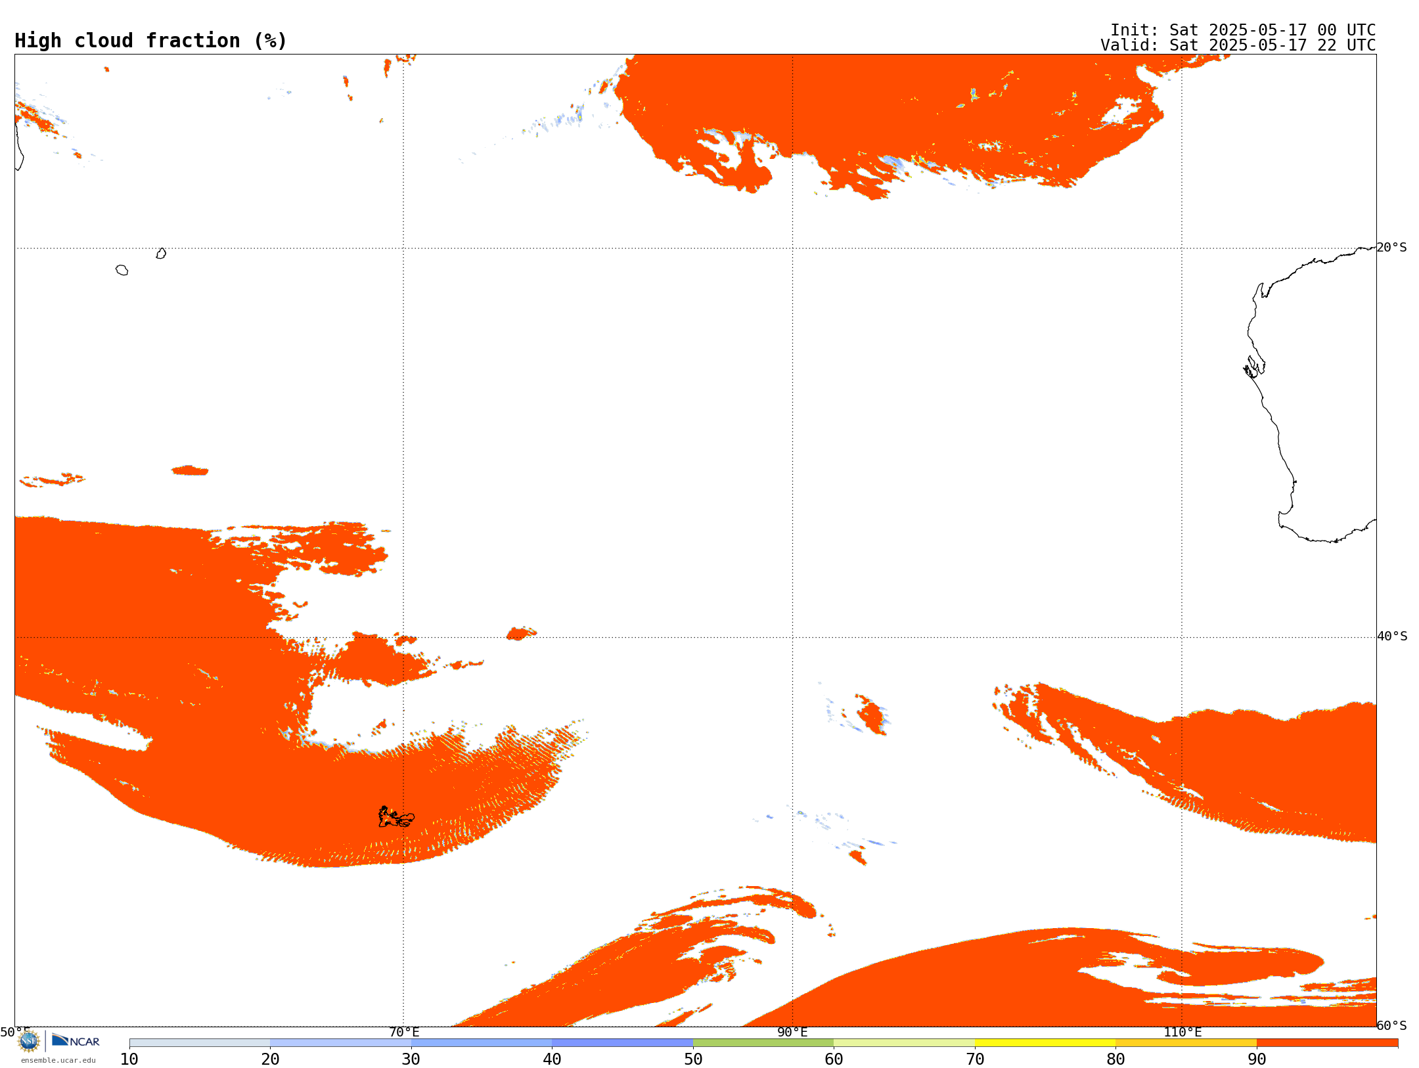This screenshot has height=1068, width=1419.
Task: Click the Réunion island outline southwest of Mauritius
Action: click(x=122, y=270)
